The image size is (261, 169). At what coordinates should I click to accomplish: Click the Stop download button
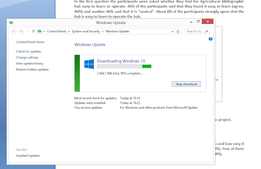(186, 84)
